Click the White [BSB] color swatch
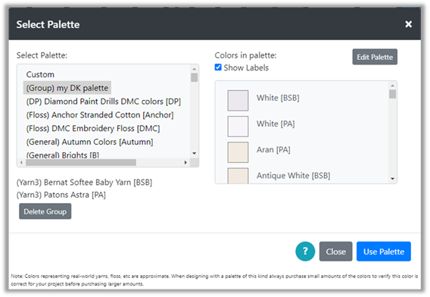Screen dimensions: 430x297 (238, 101)
